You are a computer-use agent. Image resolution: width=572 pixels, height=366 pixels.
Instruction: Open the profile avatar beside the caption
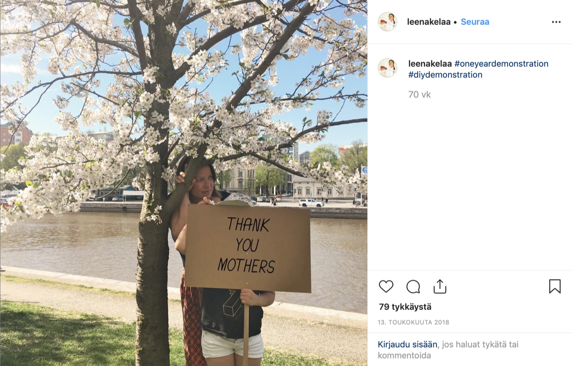tap(388, 68)
